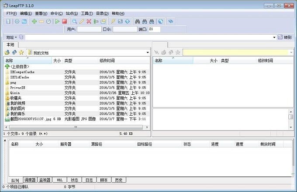Viewport: 297px width, 192px height.
Task: Select the 收藏夹 folder
Action: 77,98
